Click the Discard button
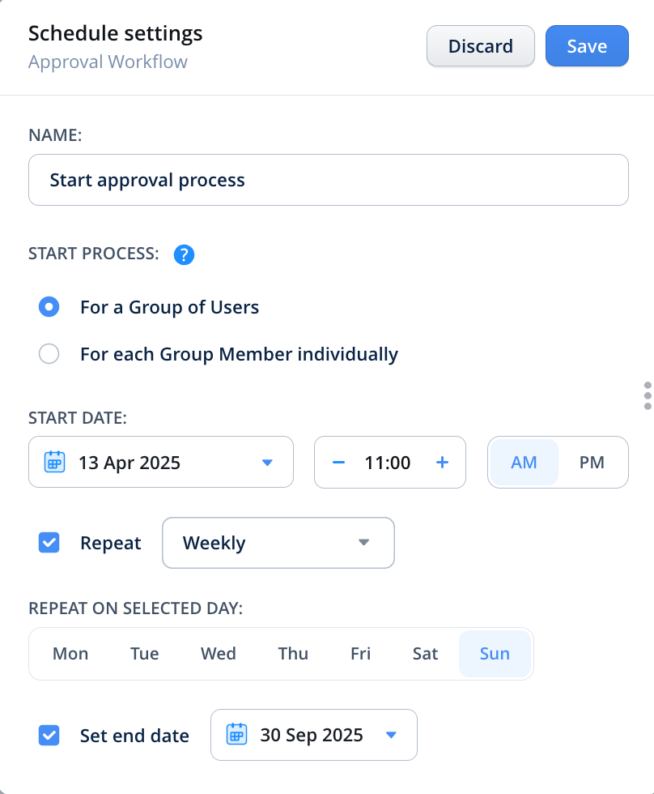 coord(481,46)
